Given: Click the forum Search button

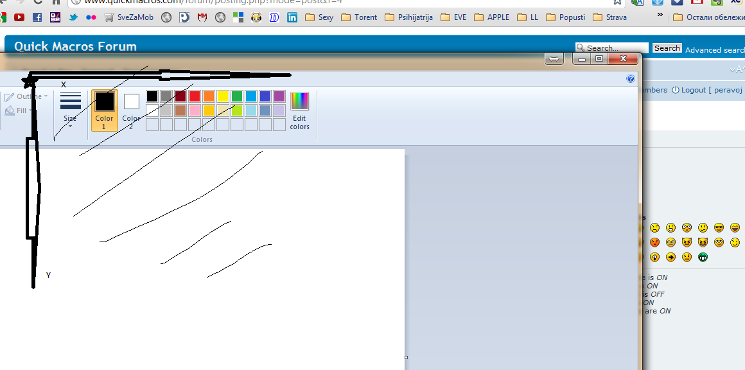Looking at the screenshot, I should click(x=667, y=48).
